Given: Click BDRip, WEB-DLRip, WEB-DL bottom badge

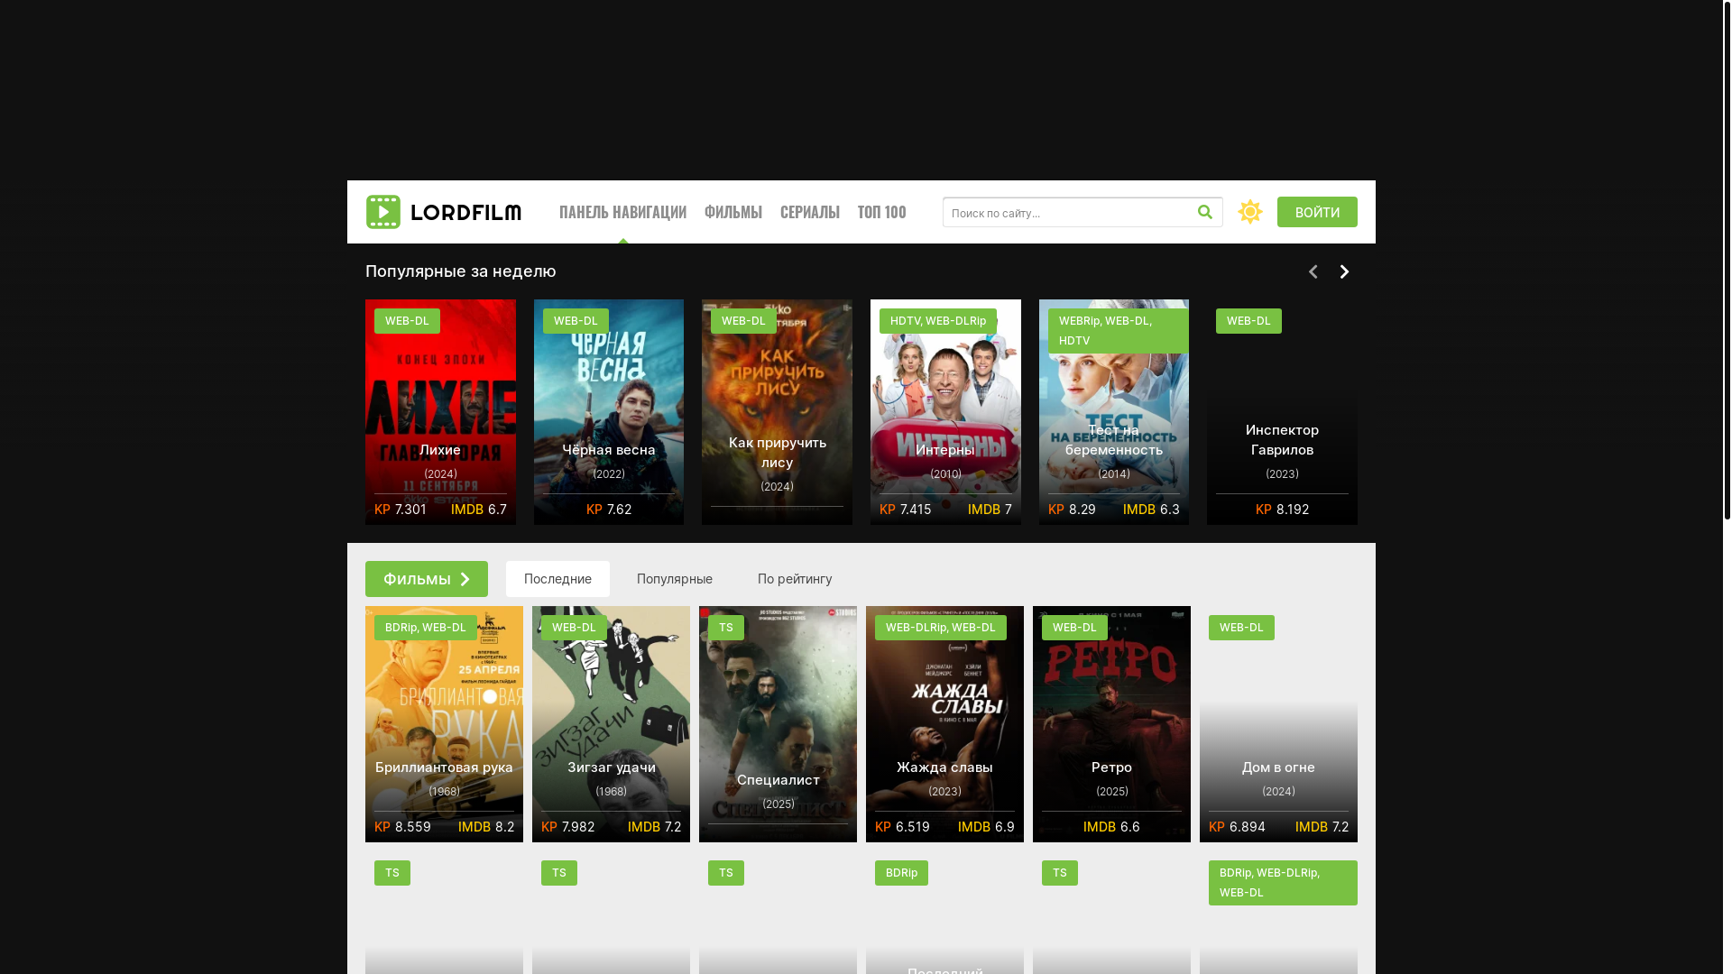Looking at the screenshot, I should coord(1283,883).
